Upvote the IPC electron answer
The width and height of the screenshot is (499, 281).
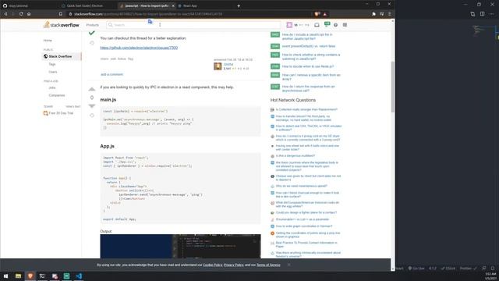tap(92, 89)
